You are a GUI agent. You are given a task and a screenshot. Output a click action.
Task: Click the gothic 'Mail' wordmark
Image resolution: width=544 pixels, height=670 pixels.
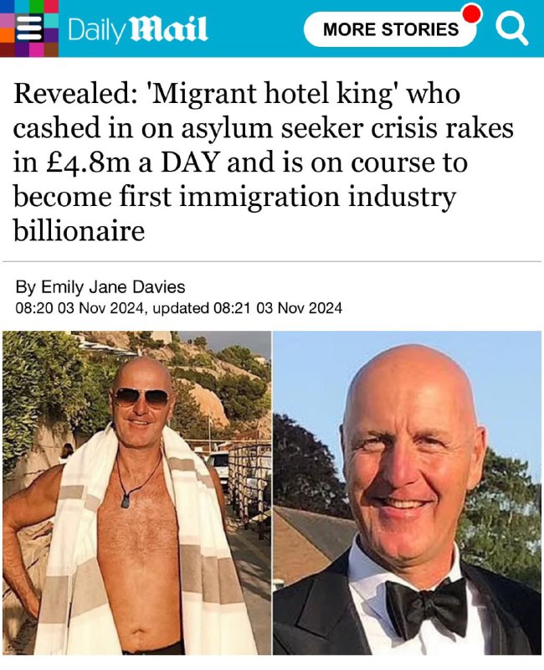click(x=168, y=29)
